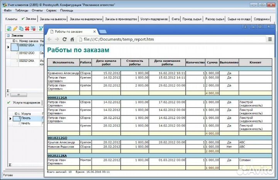
Task: Switch to the Сырье на складе tab
Action: [x=239, y=19]
